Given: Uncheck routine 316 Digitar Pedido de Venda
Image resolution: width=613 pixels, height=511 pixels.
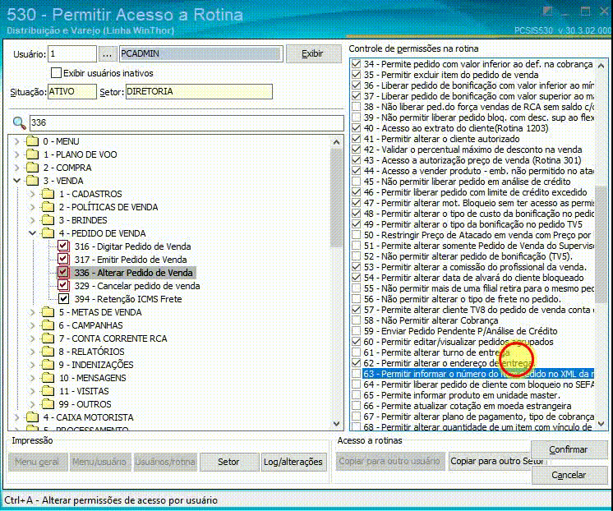Looking at the screenshot, I should click(x=63, y=246).
